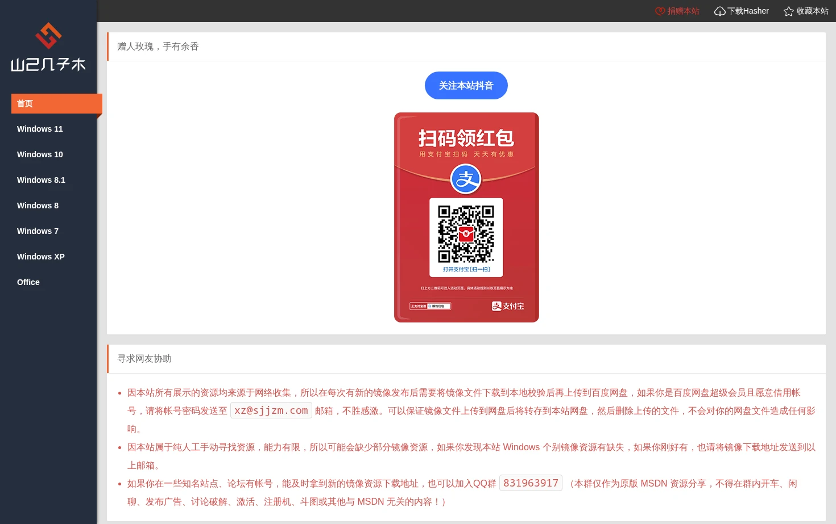Select Windows 7 in the sidebar
836x524 pixels.
38,231
